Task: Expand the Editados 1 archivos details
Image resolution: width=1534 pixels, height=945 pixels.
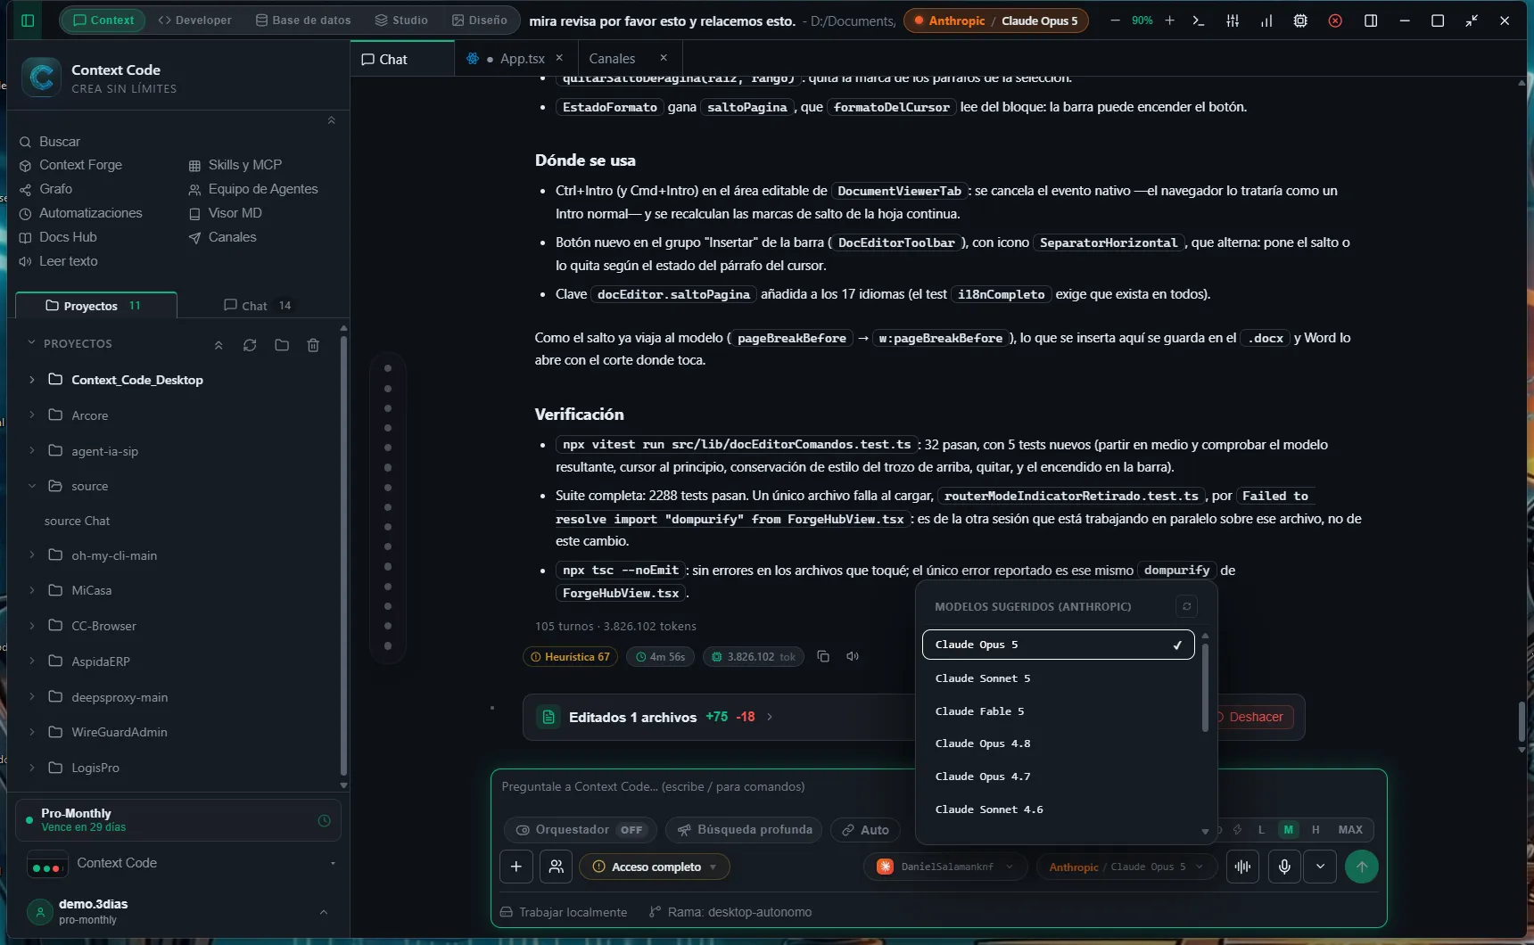Action: click(x=770, y=717)
